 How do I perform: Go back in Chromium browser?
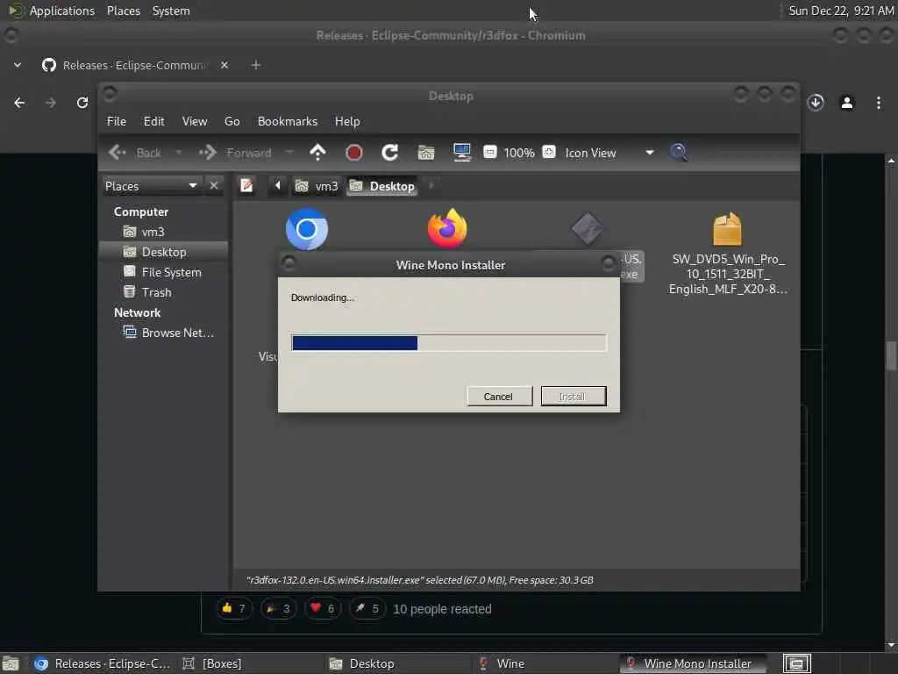(19, 103)
